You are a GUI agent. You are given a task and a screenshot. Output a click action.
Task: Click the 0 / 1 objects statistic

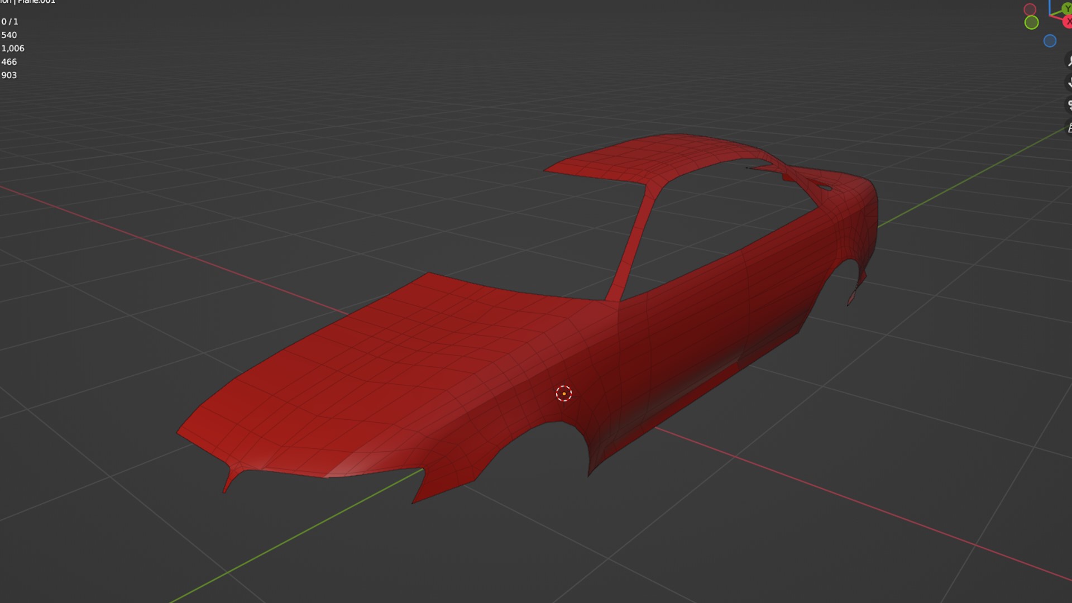(9, 22)
